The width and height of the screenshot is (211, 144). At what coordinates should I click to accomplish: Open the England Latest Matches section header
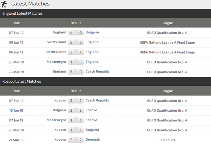[105, 14]
